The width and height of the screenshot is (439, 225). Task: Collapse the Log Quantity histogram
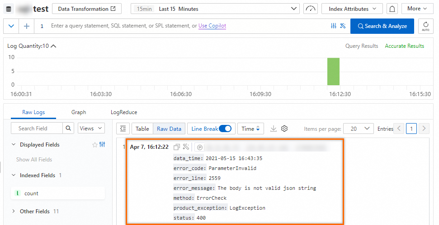(x=53, y=46)
